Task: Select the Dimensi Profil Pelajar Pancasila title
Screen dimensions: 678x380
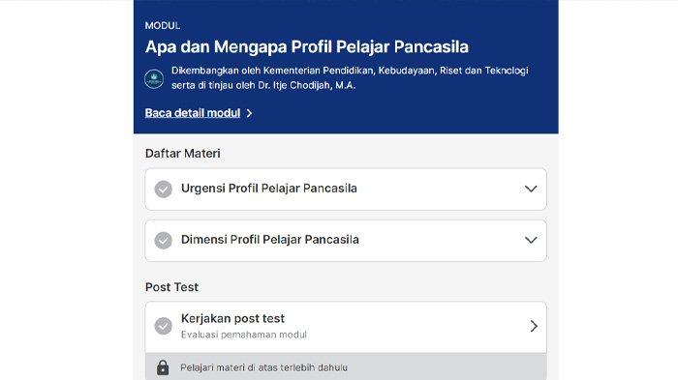Action: point(270,240)
